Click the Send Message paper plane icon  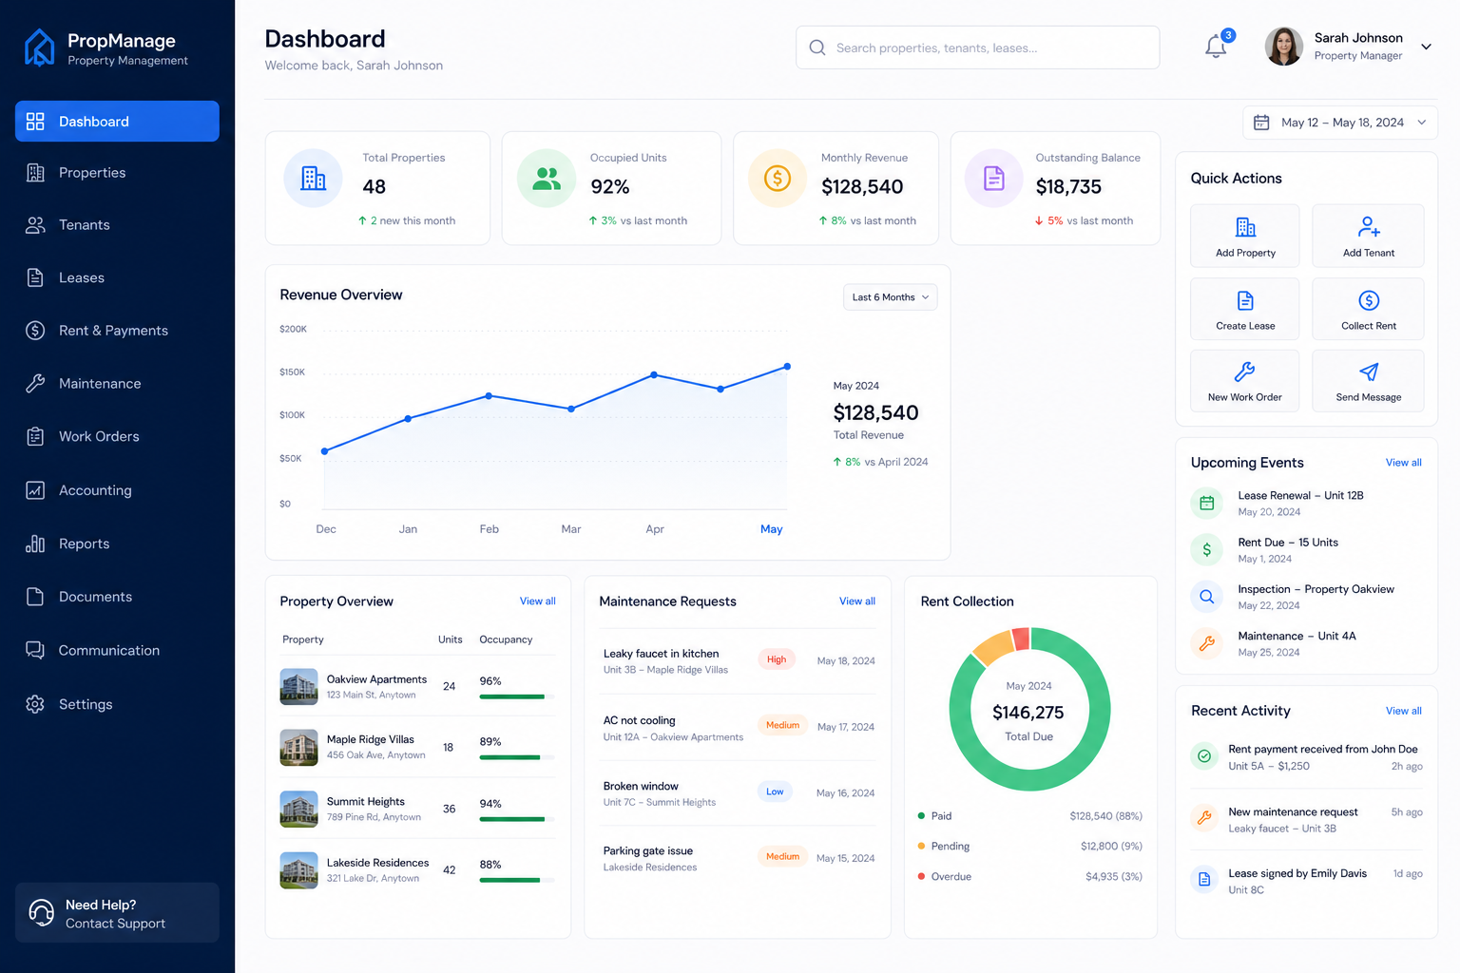1369,372
